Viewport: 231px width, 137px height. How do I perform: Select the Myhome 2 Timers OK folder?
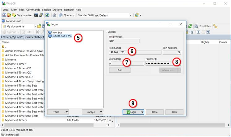(18, 68)
